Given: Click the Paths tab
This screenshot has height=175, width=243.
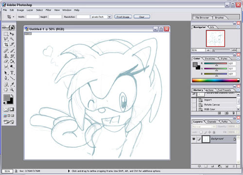Looking at the screenshot, I should [x=225, y=122].
